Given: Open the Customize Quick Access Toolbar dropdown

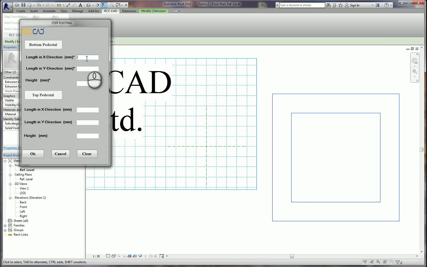Looking at the screenshot, I should click(126, 5).
